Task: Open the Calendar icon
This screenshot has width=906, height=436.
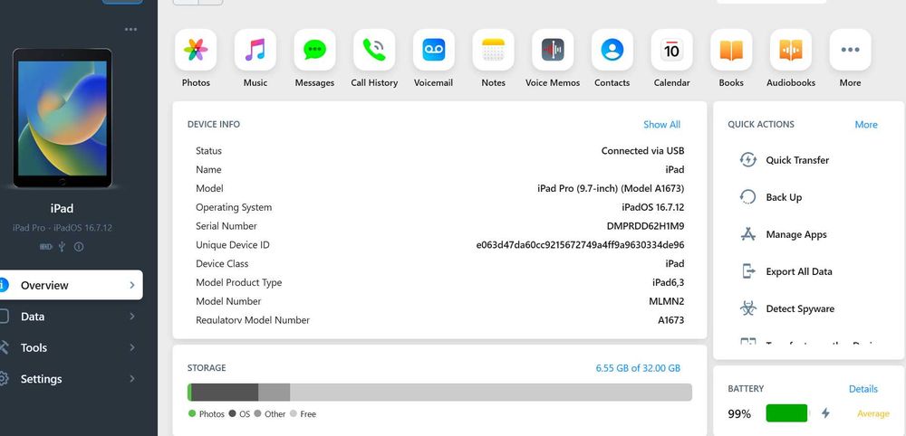Action: coord(672,50)
